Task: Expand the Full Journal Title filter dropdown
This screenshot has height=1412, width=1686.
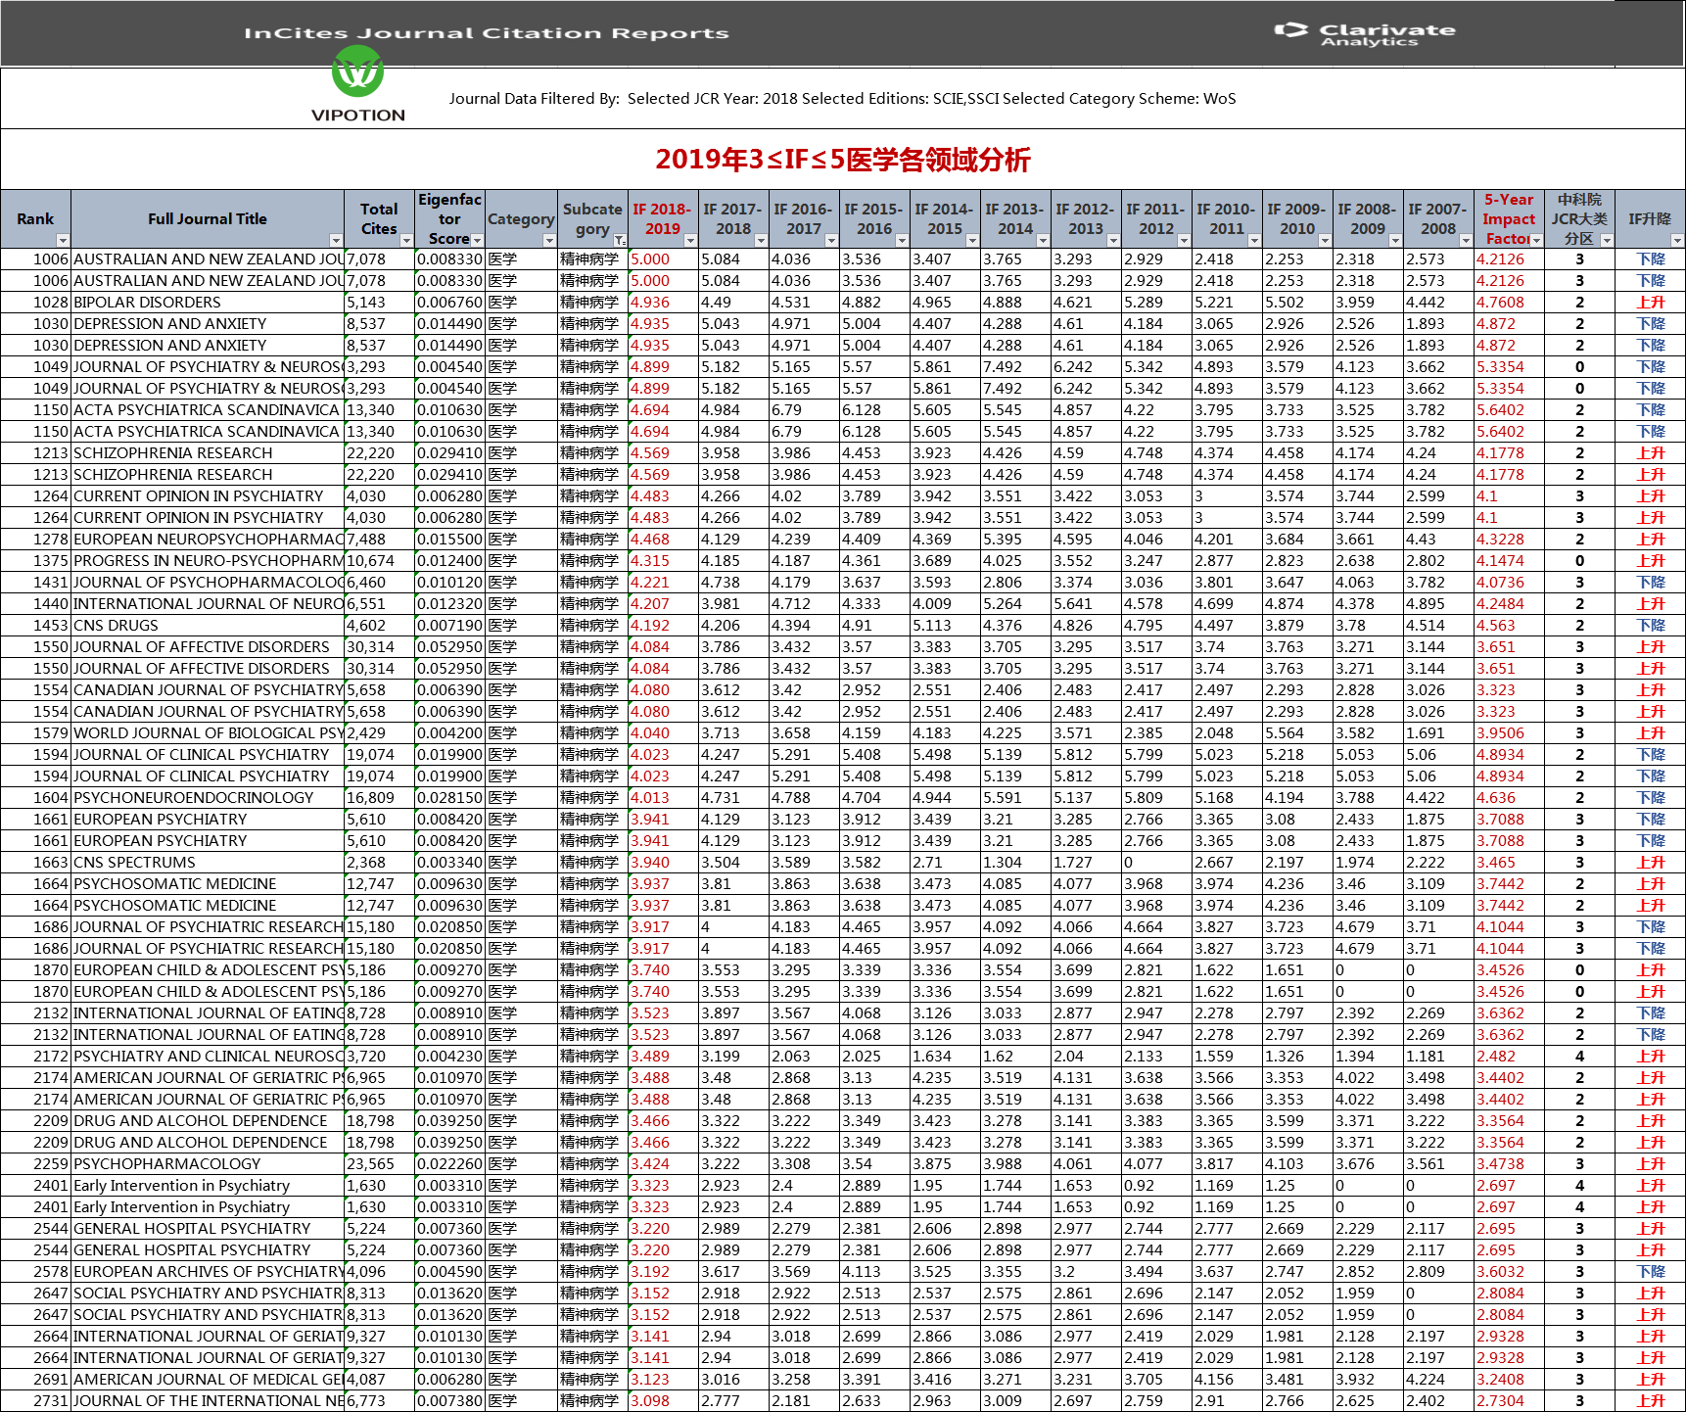Action: pyautogui.click(x=336, y=241)
